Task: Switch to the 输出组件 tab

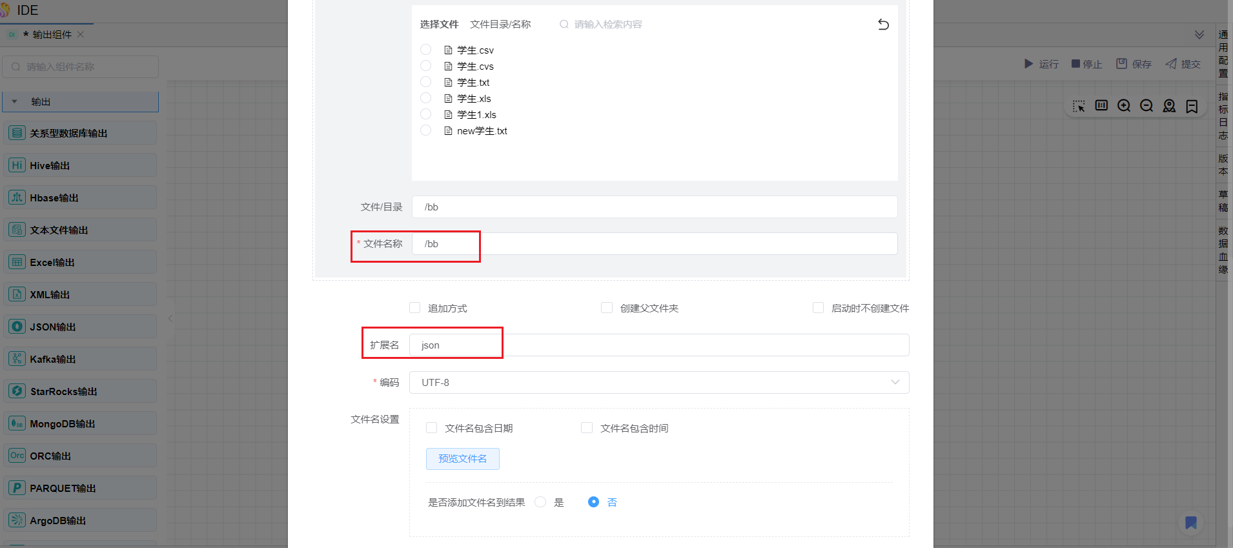Action: [x=52, y=34]
